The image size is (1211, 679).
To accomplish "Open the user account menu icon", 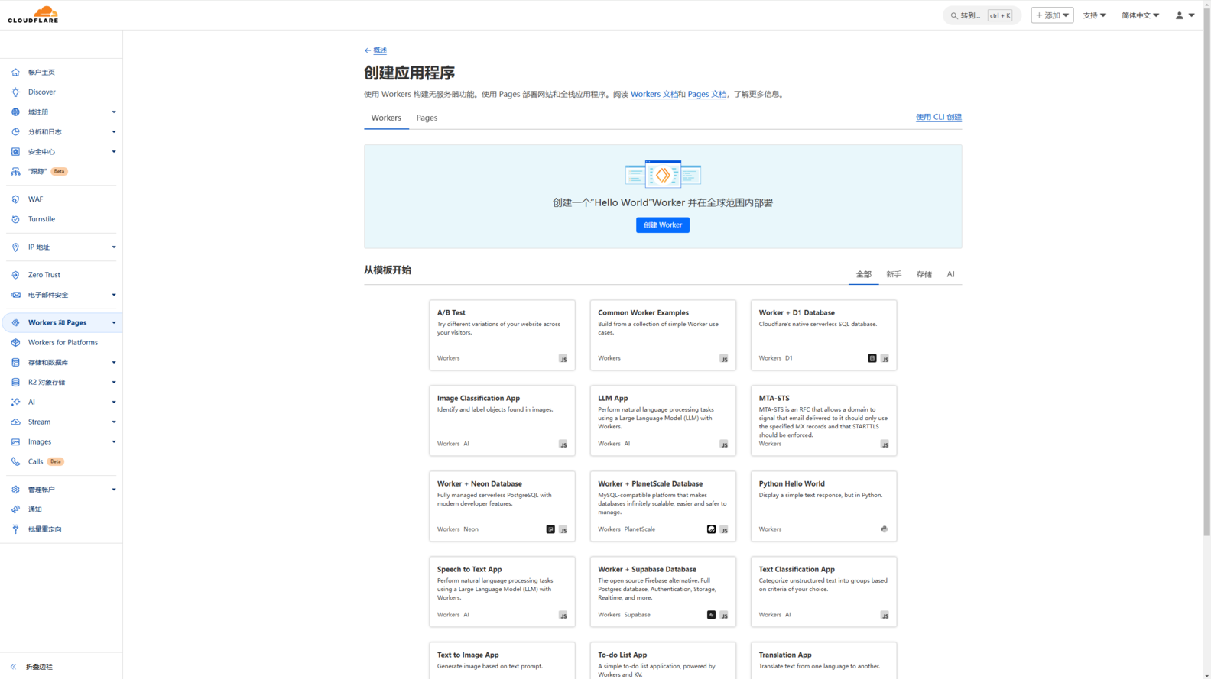I will coord(1185,15).
